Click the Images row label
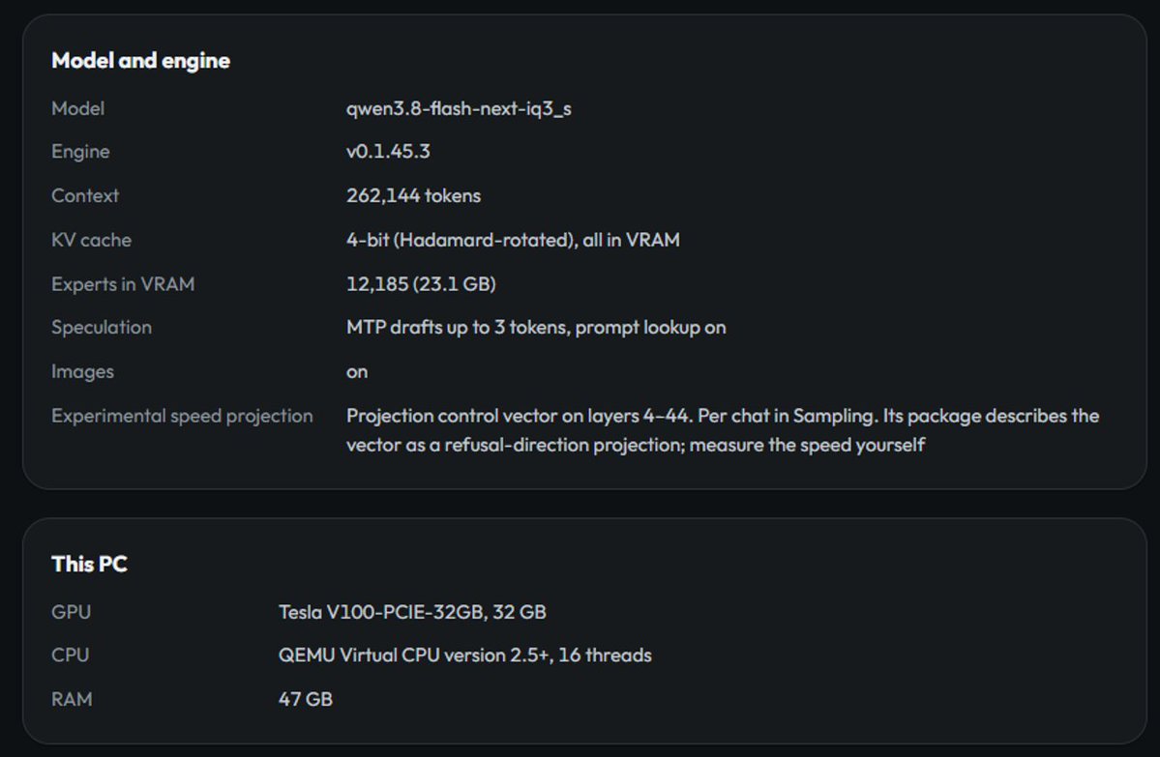Screen dimensions: 1160x757 click(x=82, y=372)
